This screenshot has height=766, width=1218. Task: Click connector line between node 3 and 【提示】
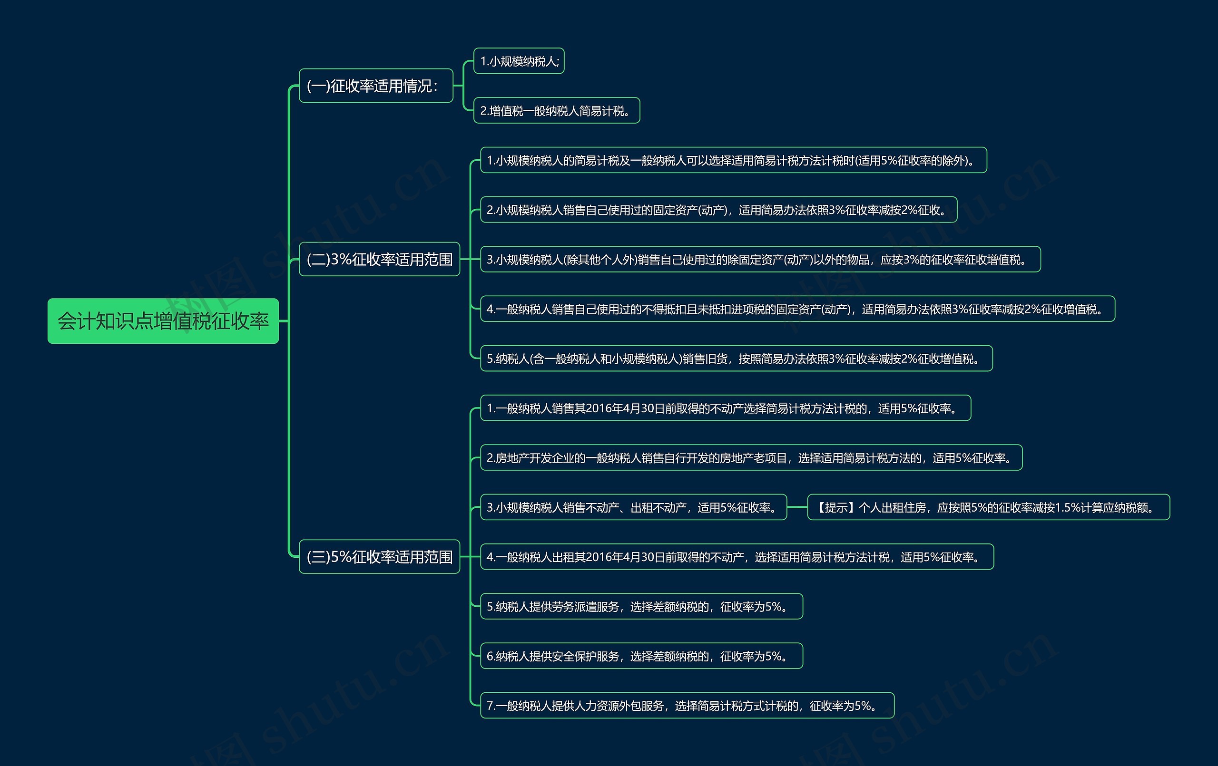(797, 507)
